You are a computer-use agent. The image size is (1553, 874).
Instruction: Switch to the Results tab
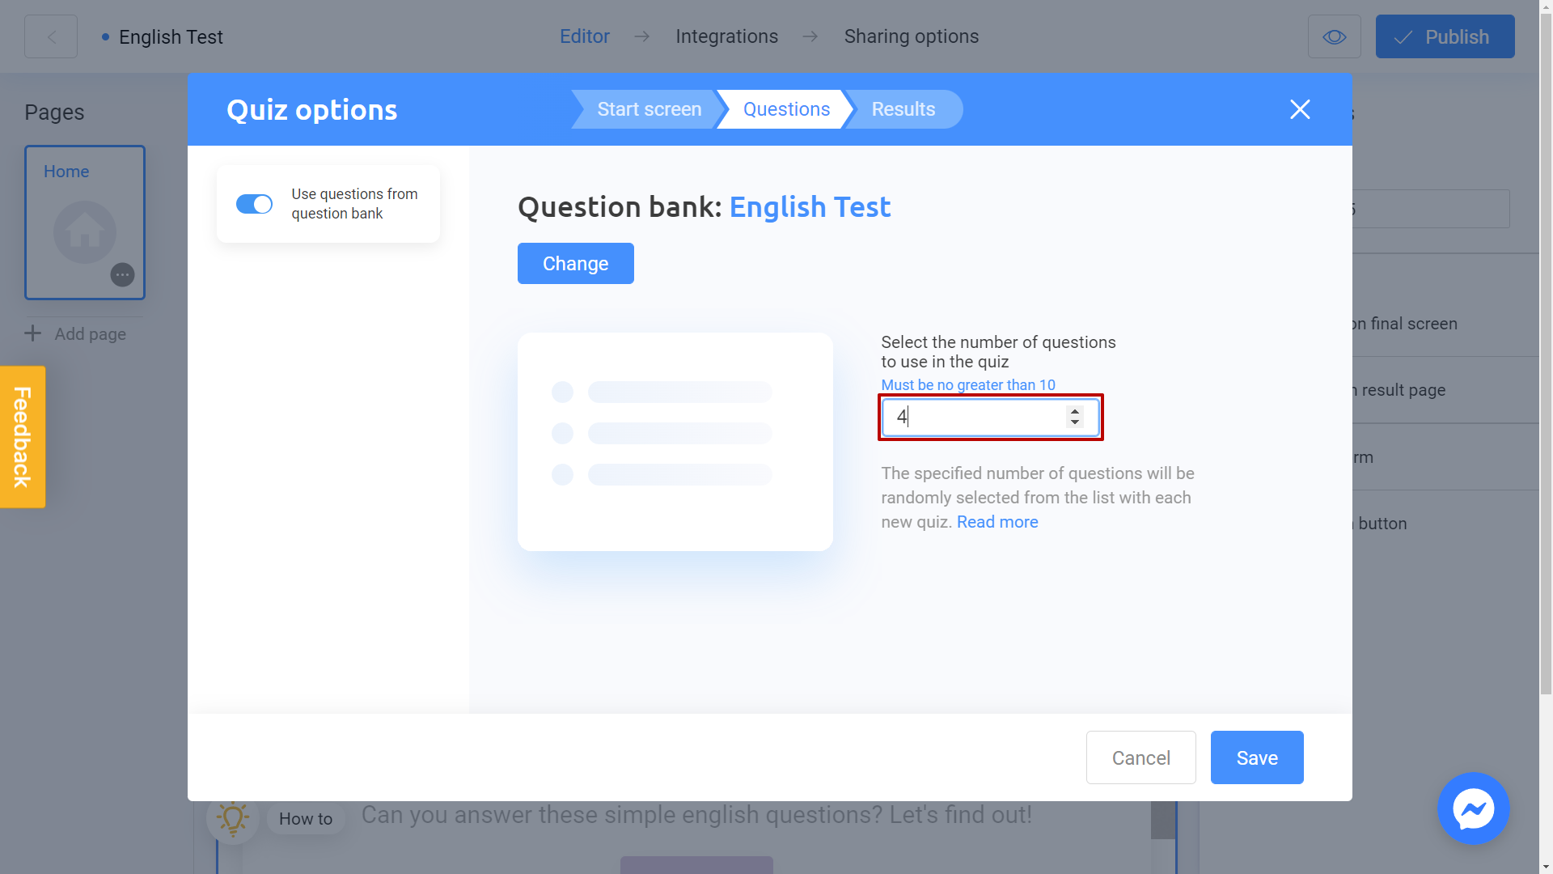903,109
